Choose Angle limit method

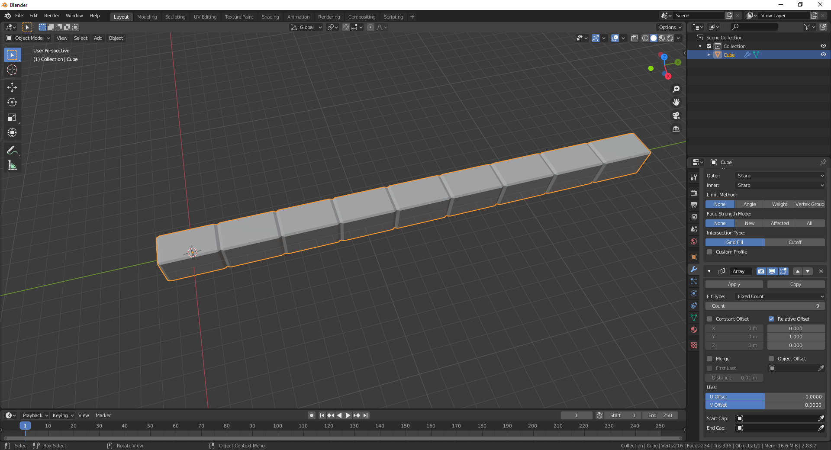750,204
